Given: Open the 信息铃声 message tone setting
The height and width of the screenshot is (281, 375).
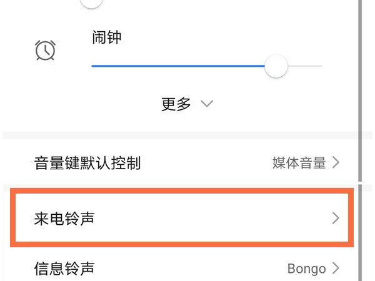Looking at the screenshot, I should 64,269.
